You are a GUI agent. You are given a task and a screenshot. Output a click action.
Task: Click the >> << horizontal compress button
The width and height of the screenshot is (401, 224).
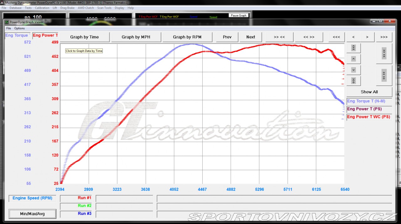[279, 37]
